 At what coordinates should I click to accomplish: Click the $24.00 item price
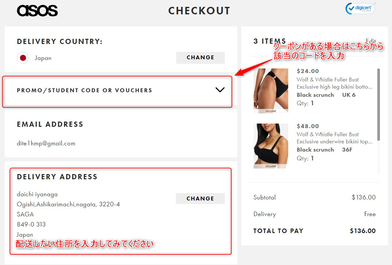[x=308, y=71]
